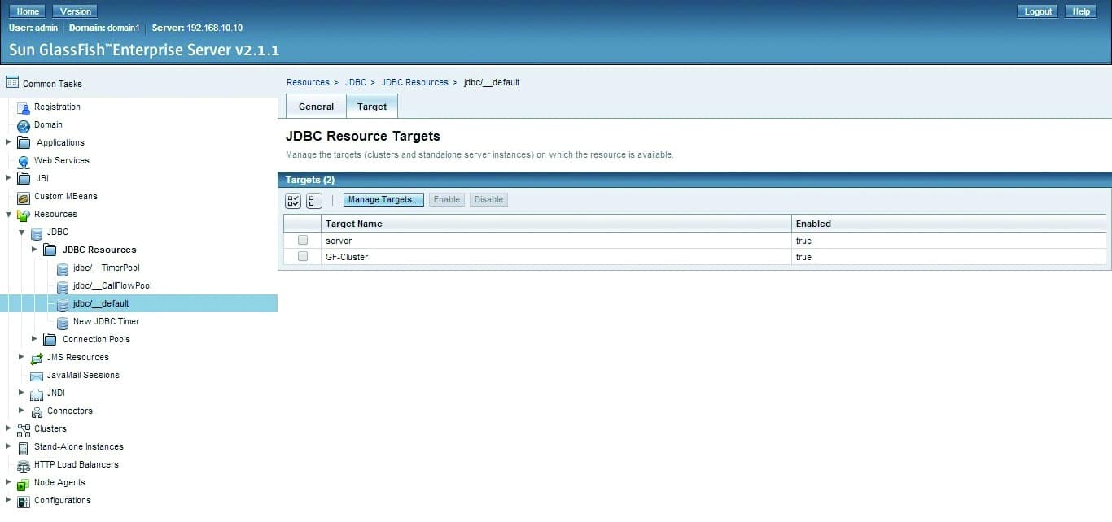
Task: Click the Manage Targets button
Action: (383, 199)
